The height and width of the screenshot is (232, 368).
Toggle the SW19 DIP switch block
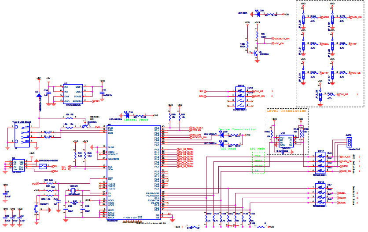pyautogui.click(x=240, y=96)
